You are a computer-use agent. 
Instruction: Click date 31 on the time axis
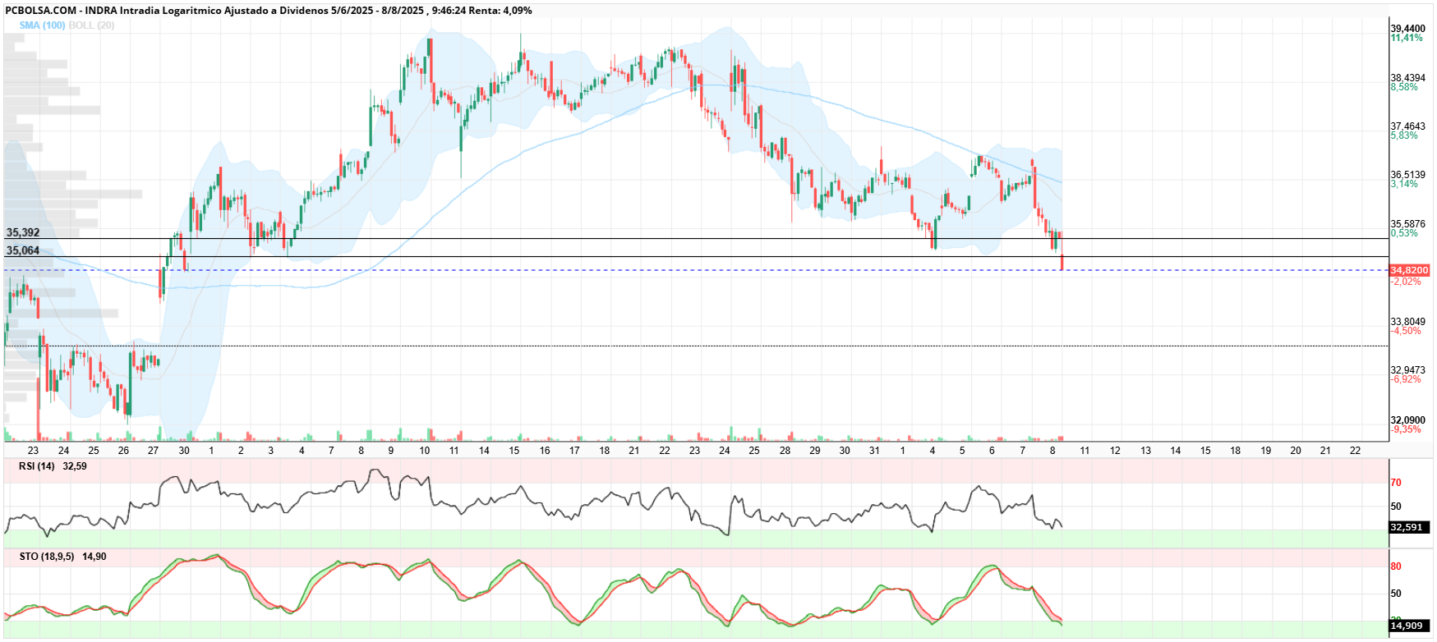874,450
